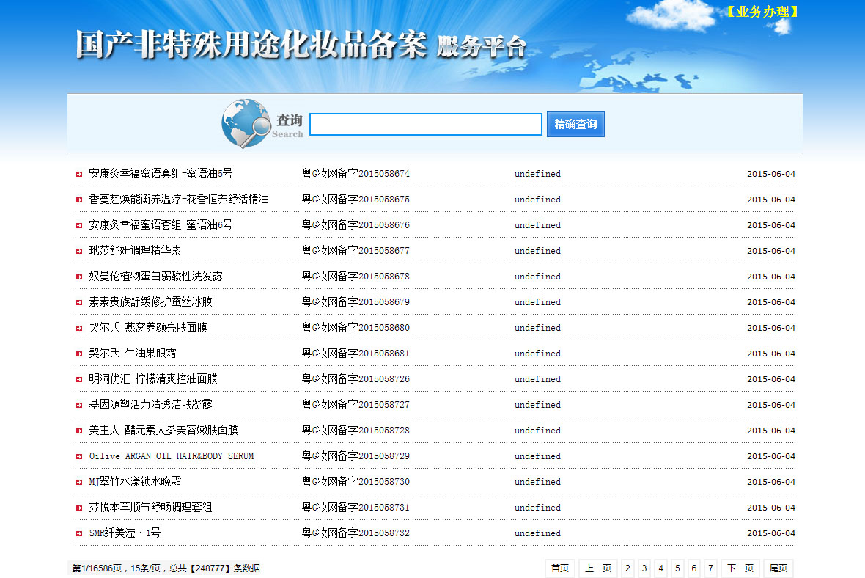Click the globe magnifier search icon

246,123
